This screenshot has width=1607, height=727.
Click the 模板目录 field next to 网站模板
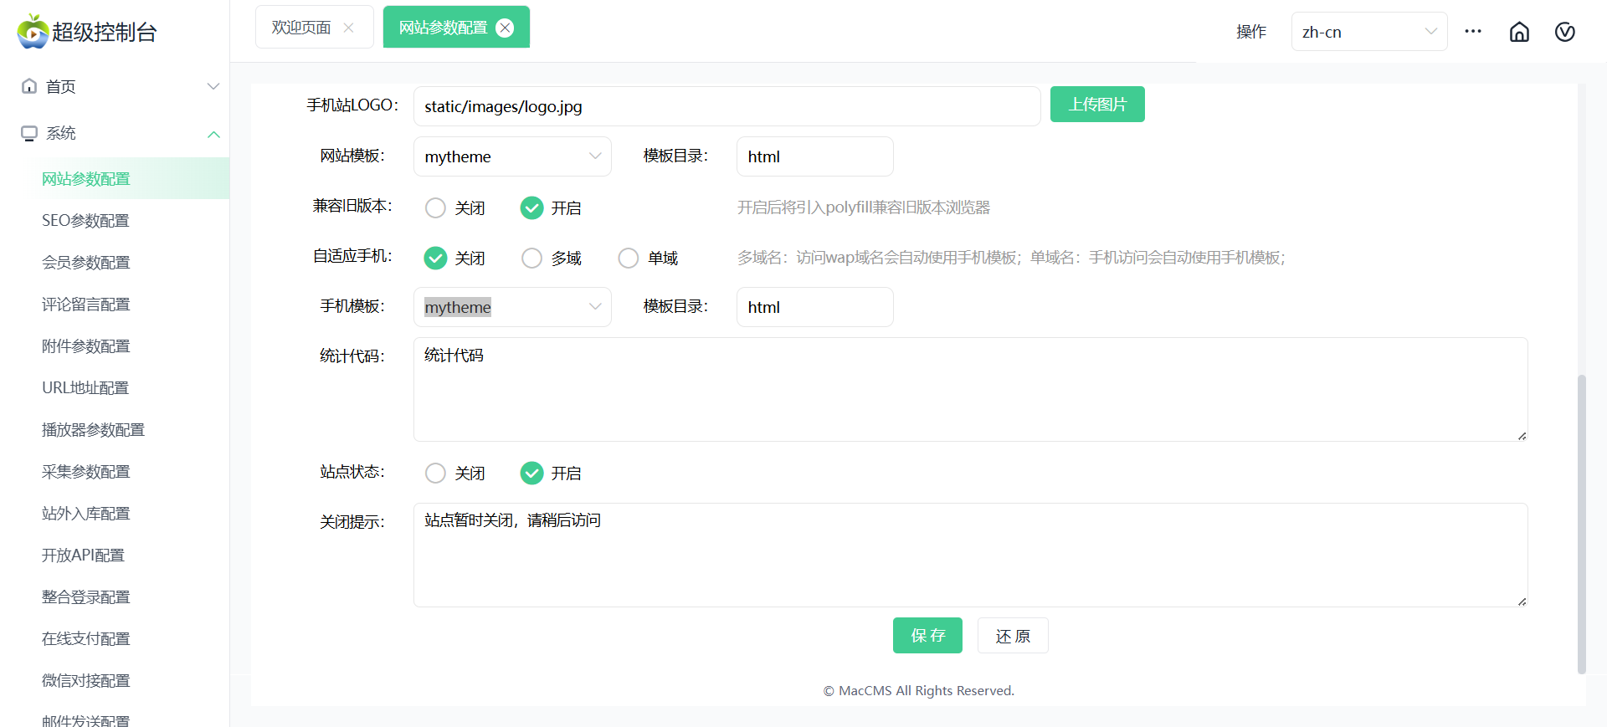point(814,156)
